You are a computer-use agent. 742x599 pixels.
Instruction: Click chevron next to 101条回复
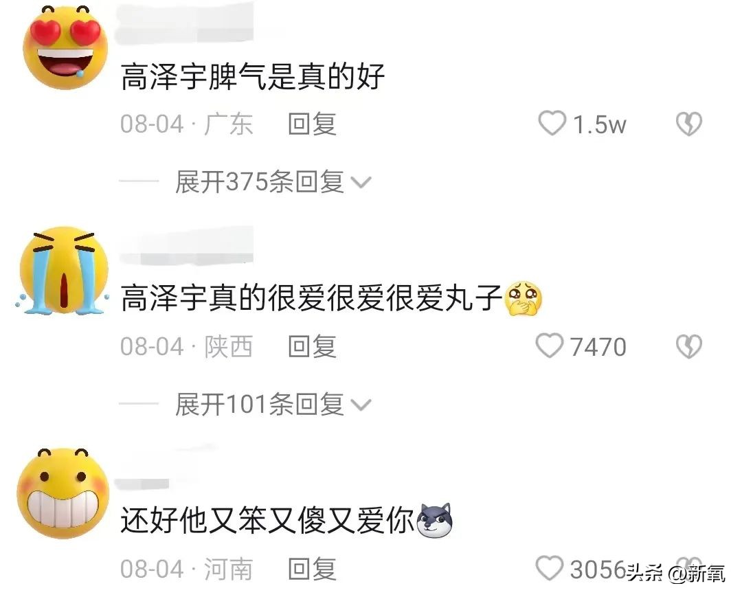point(361,405)
